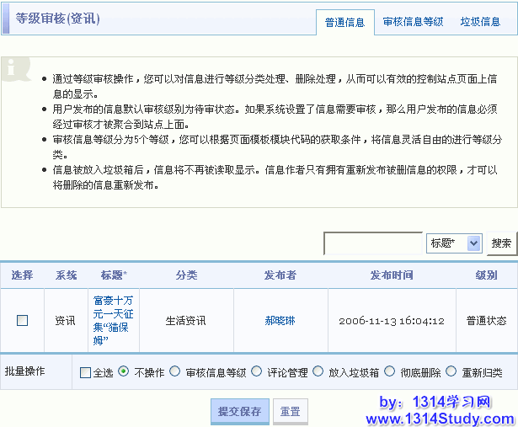Image resolution: width=518 pixels, height=427 pixels.
Task: Click the info speech-bubble icon
Action: (x=15, y=69)
